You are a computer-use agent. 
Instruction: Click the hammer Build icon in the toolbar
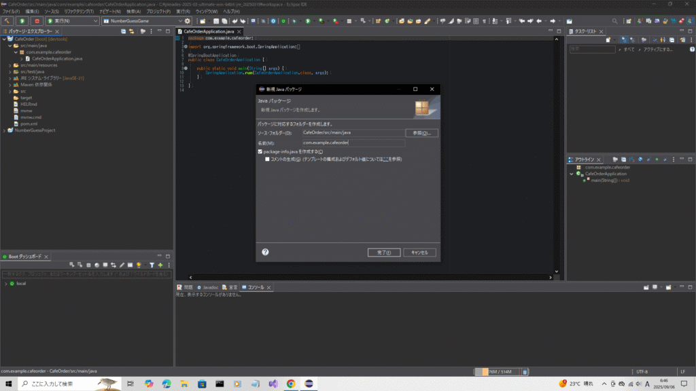[x=7, y=21]
